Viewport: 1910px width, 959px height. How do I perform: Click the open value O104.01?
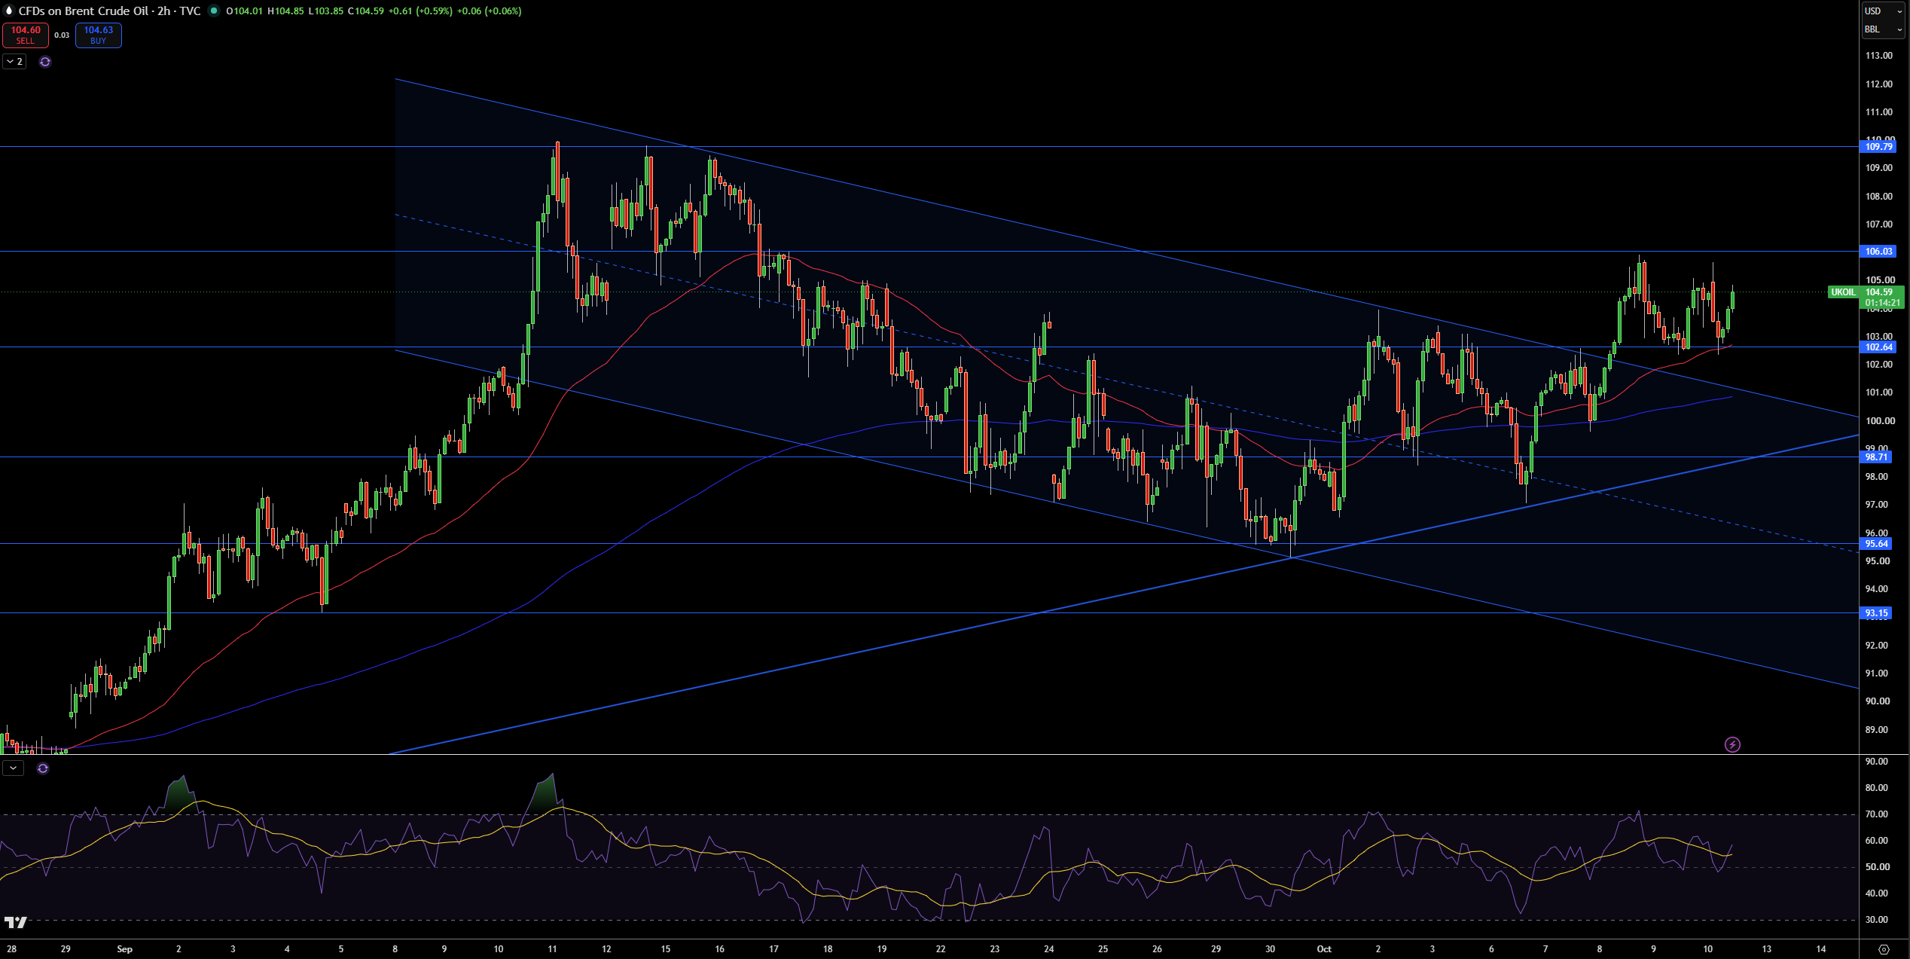click(x=244, y=11)
